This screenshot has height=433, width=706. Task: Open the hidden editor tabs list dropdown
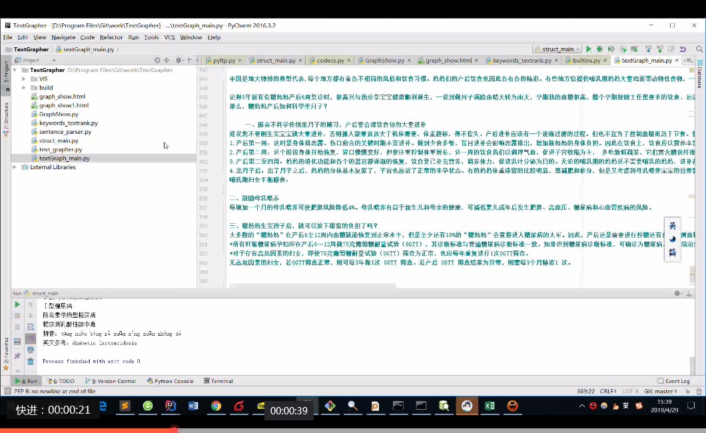[688, 61]
